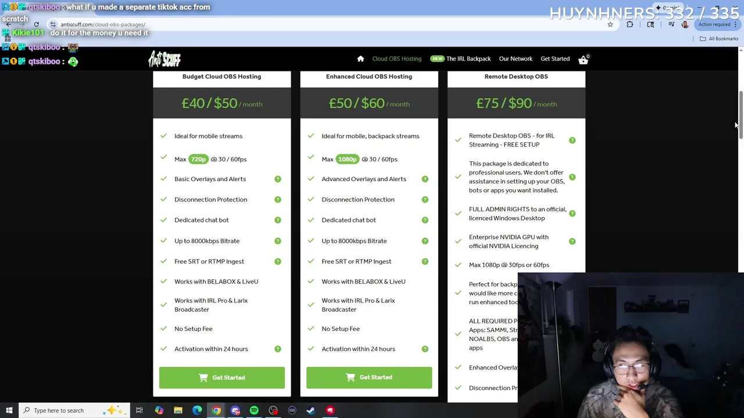
Task: Click the Action required button in Chrome
Action: [718, 24]
